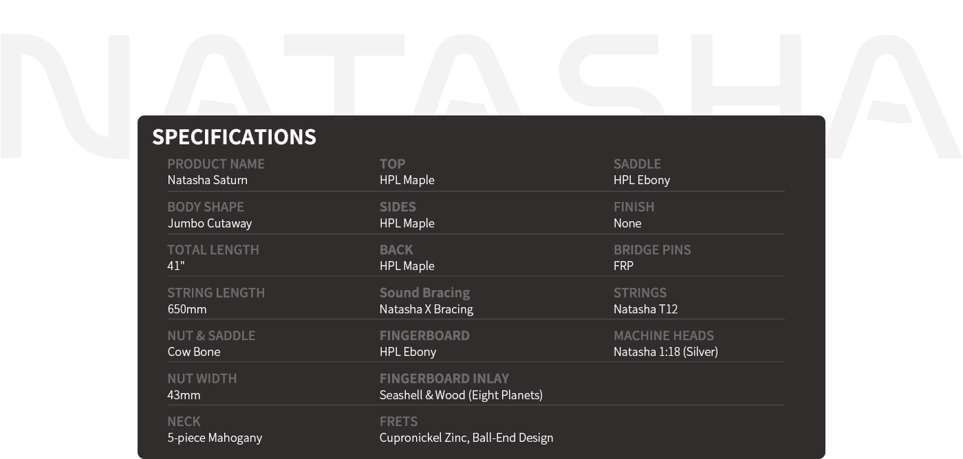Click the Cow Bone value

(194, 352)
